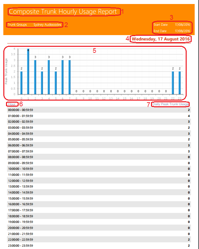Click usage value 4 in the 01:00:00 row
The image size is (199, 249).
pos(189,116)
